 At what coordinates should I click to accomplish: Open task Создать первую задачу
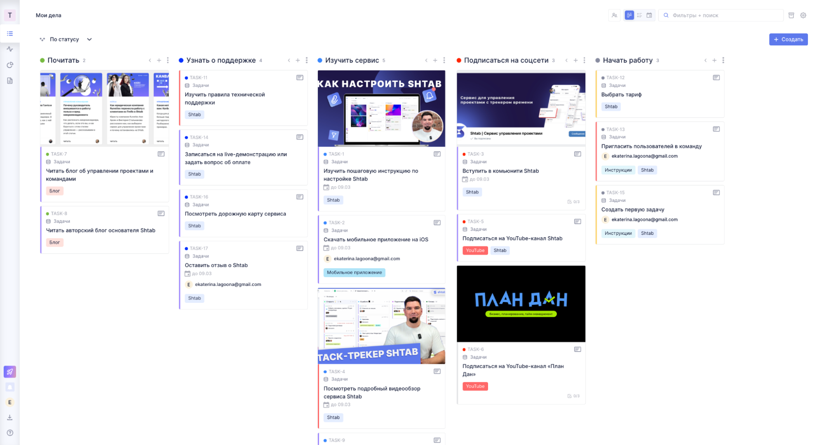[633, 209]
